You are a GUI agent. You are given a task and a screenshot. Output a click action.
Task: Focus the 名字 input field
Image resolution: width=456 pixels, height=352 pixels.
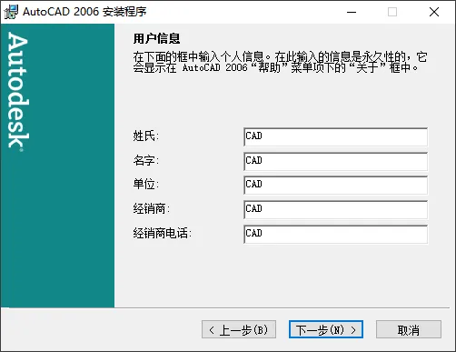335,161
